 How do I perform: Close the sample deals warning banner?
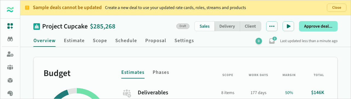336,8
